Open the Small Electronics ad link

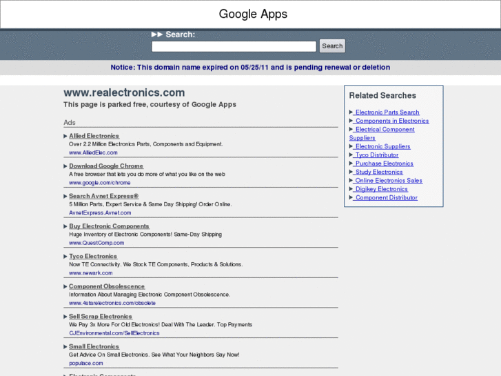(x=94, y=346)
